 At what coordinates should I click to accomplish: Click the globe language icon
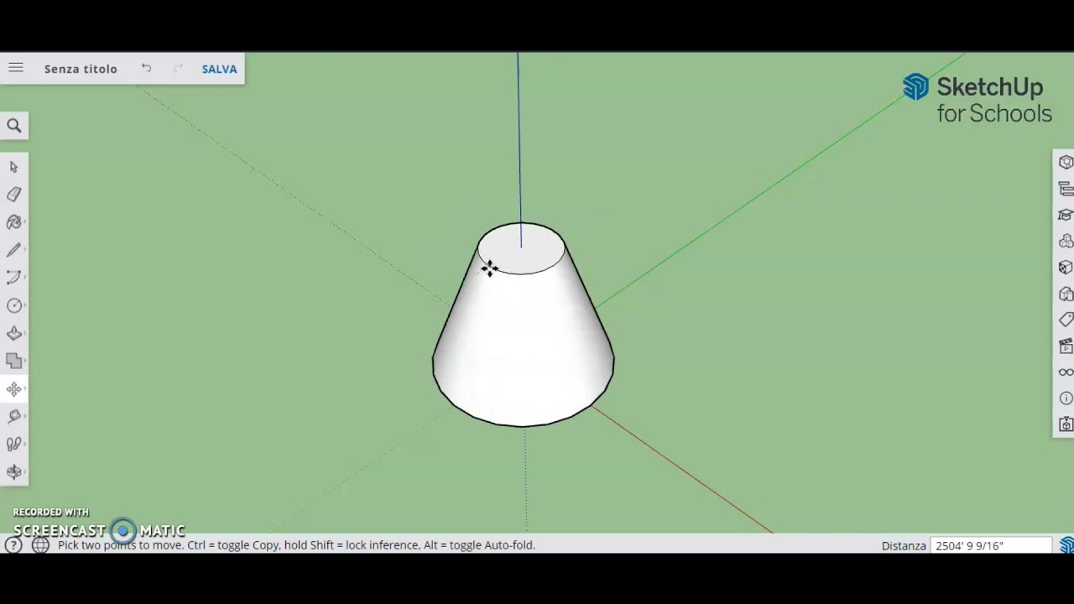click(x=40, y=545)
